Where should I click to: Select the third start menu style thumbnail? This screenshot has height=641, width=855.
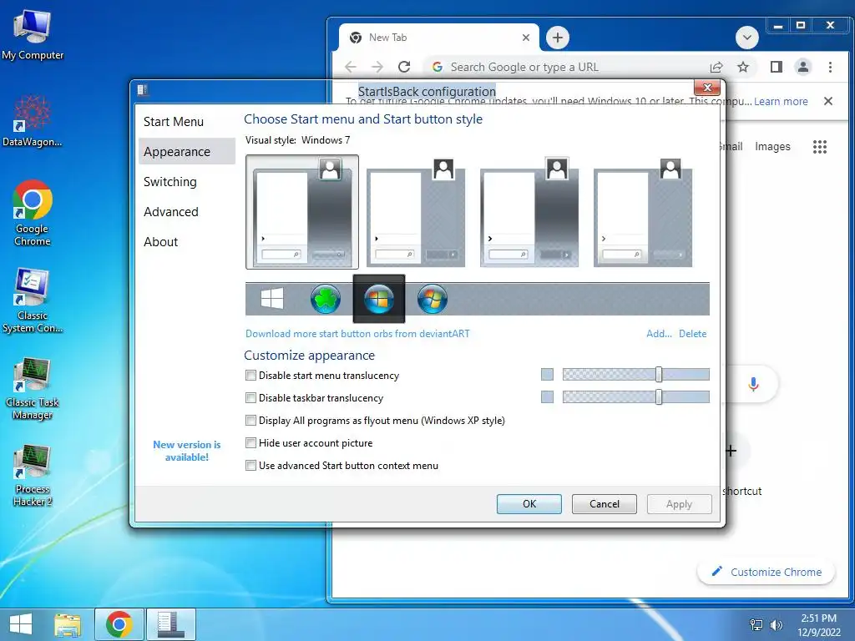tap(529, 211)
